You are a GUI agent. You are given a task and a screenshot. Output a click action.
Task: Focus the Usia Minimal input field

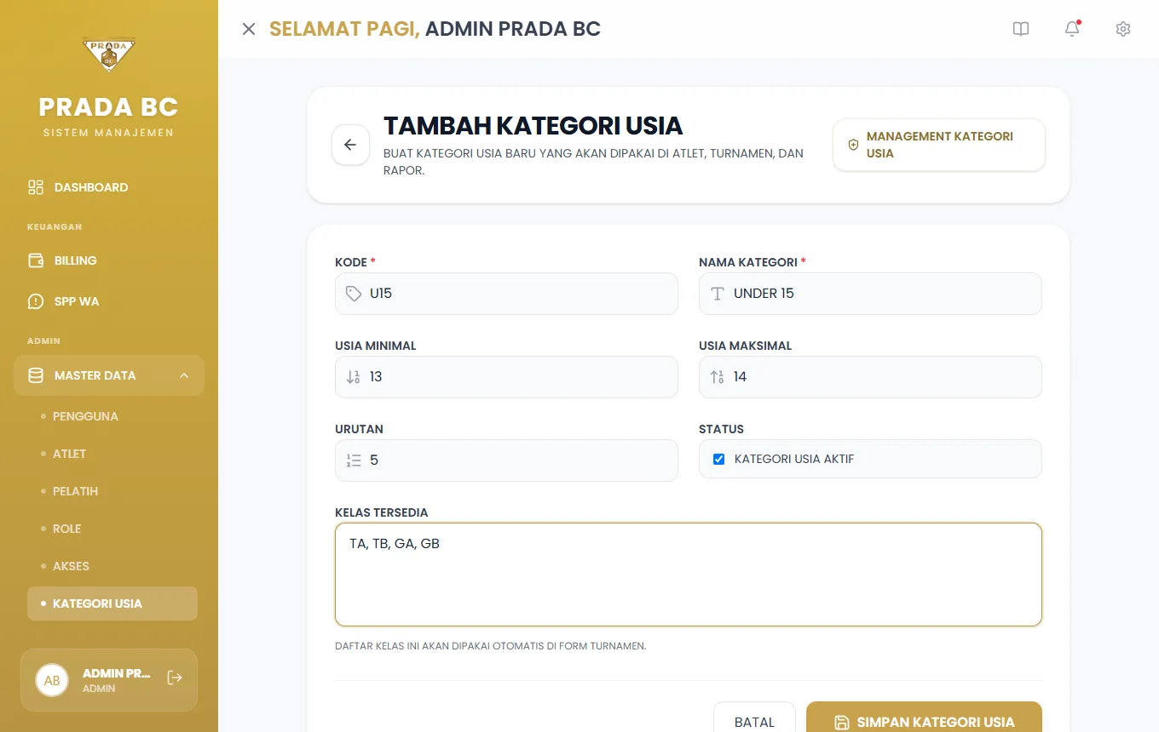(506, 377)
